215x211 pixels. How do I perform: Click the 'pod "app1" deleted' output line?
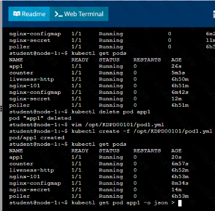click(x=40, y=118)
